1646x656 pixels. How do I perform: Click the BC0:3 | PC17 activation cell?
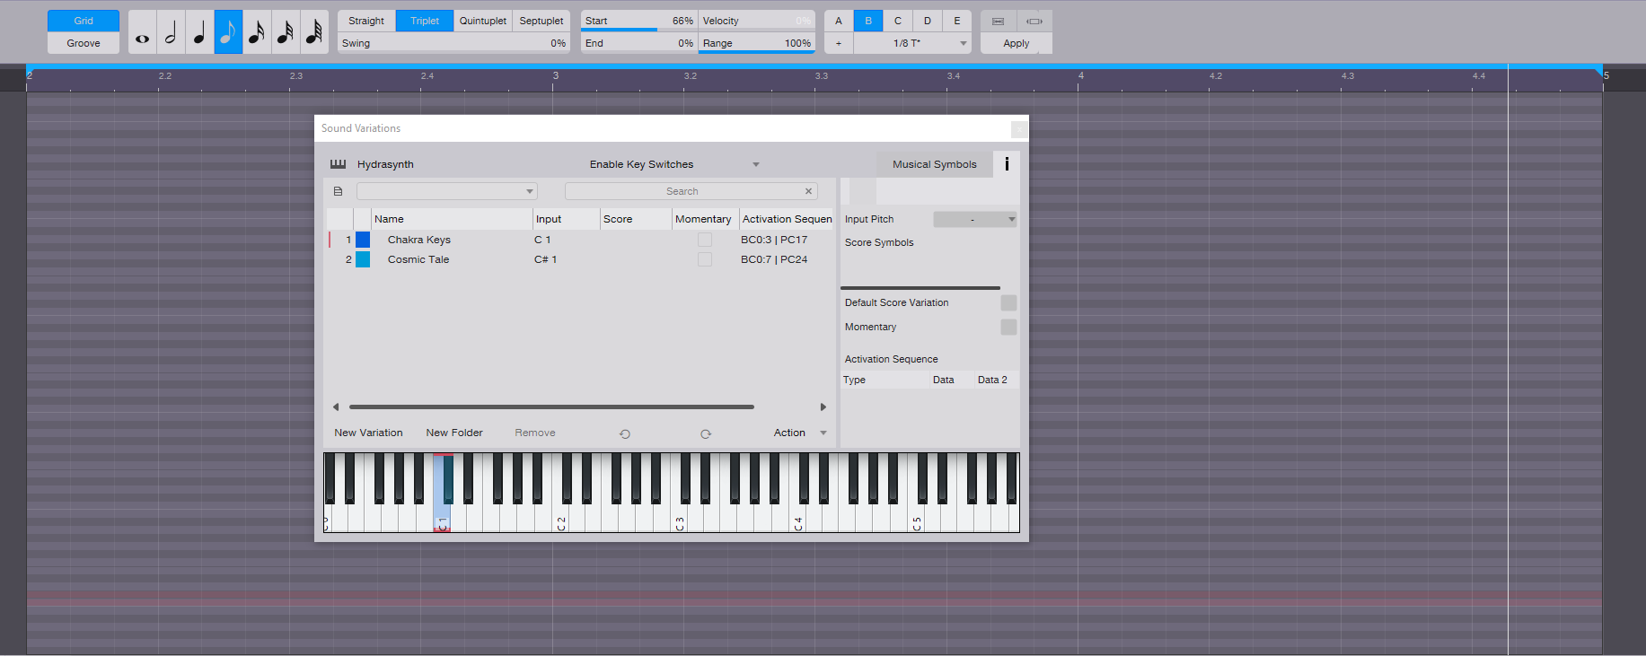point(774,240)
